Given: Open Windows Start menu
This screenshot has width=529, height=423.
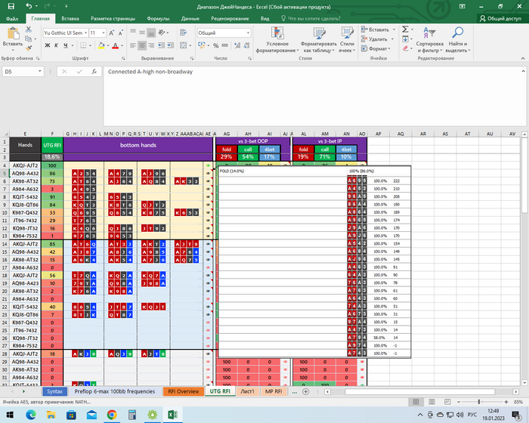Looking at the screenshot, I should [x=10, y=415].
